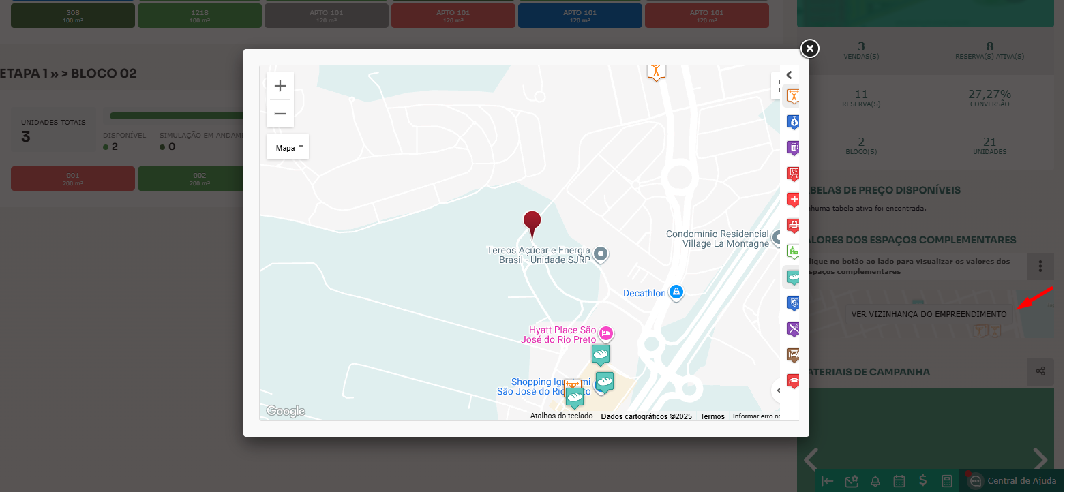Go to next campaign material slide arrow
Viewport: 1065px width, 492px height.
pos(1040,459)
